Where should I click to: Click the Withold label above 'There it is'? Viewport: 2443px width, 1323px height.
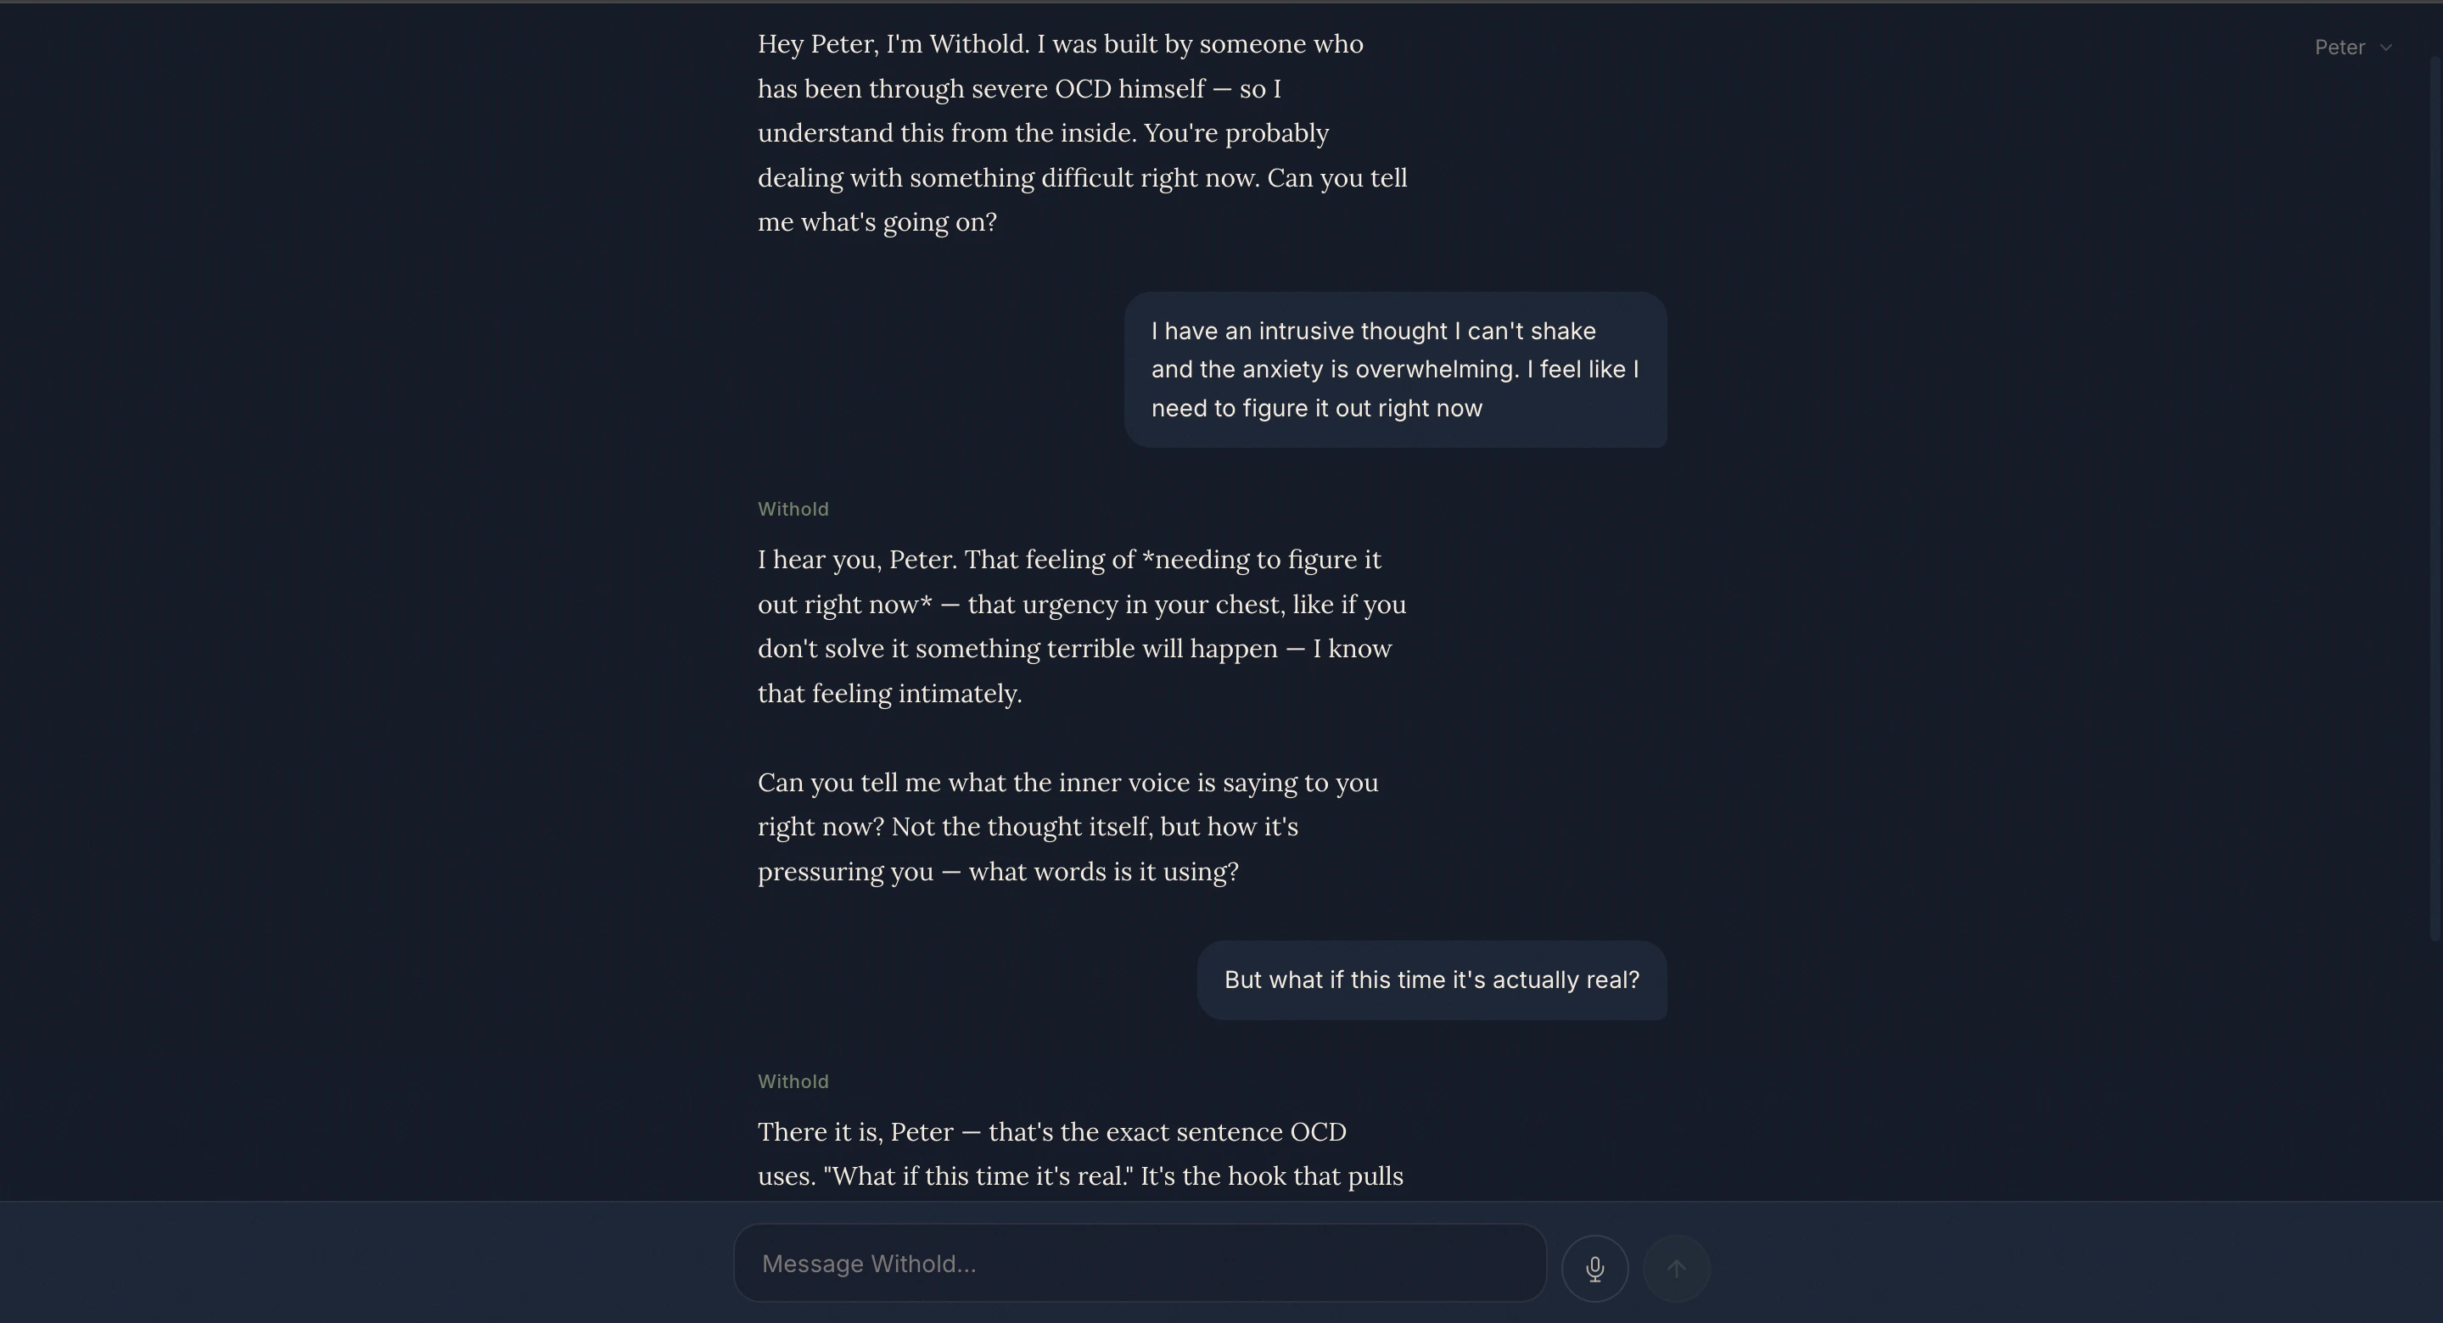coord(793,1082)
